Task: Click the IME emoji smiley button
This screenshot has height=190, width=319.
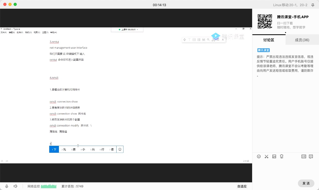Action: (x=120, y=149)
